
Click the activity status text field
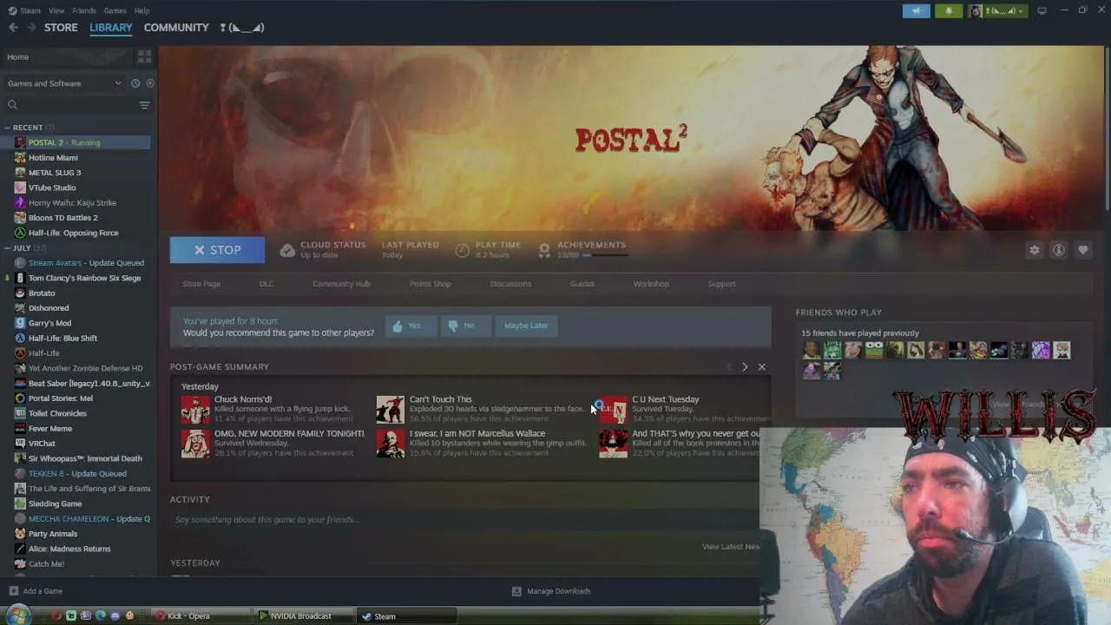point(464,520)
